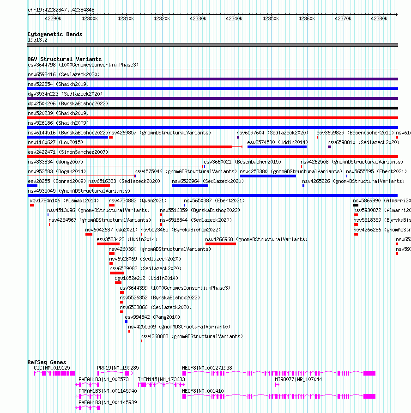Select the CIC|NM_015125 gene label
This screenshot has height=413, width=411.
pos(52,368)
